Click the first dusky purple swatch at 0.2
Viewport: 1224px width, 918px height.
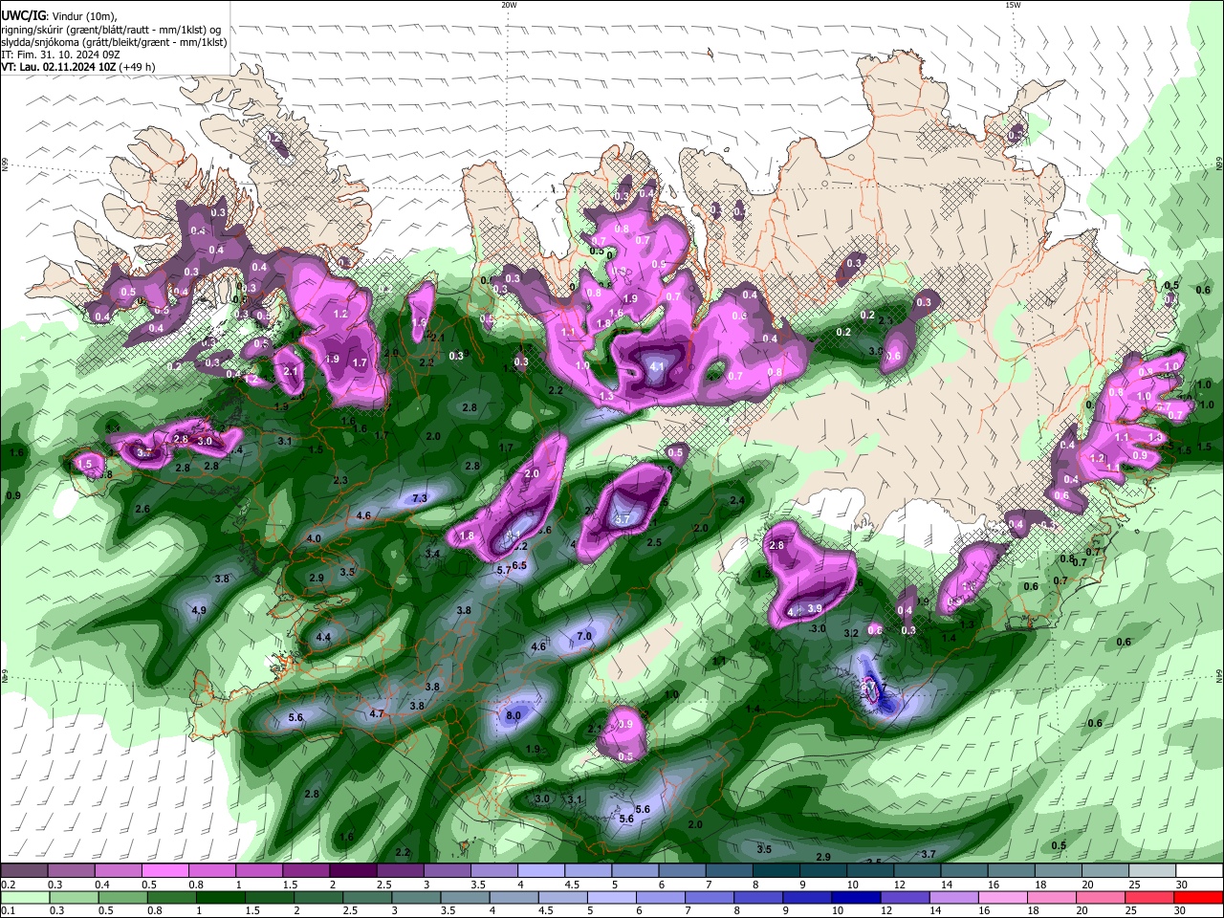tap(24, 871)
